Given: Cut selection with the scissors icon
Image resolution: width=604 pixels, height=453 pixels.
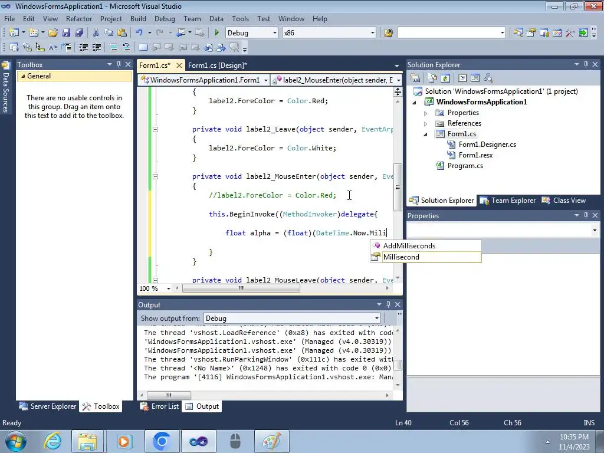Looking at the screenshot, I should 96,33.
